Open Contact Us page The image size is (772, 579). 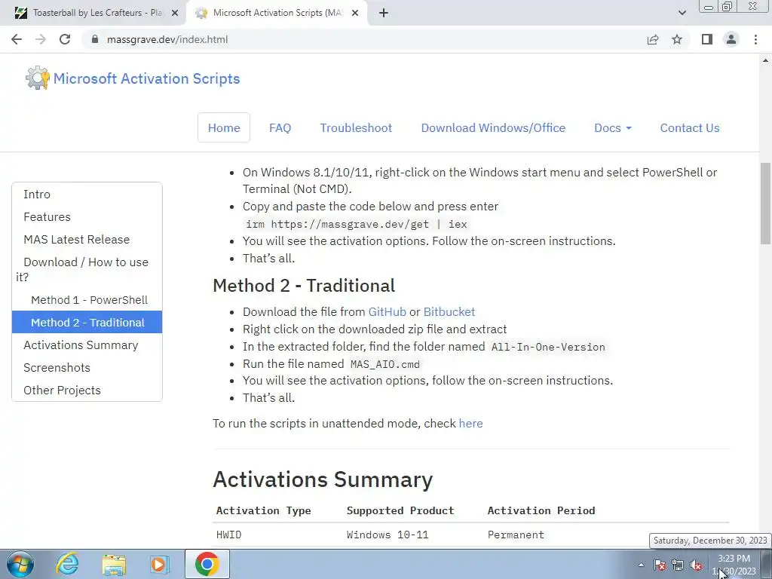click(690, 127)
